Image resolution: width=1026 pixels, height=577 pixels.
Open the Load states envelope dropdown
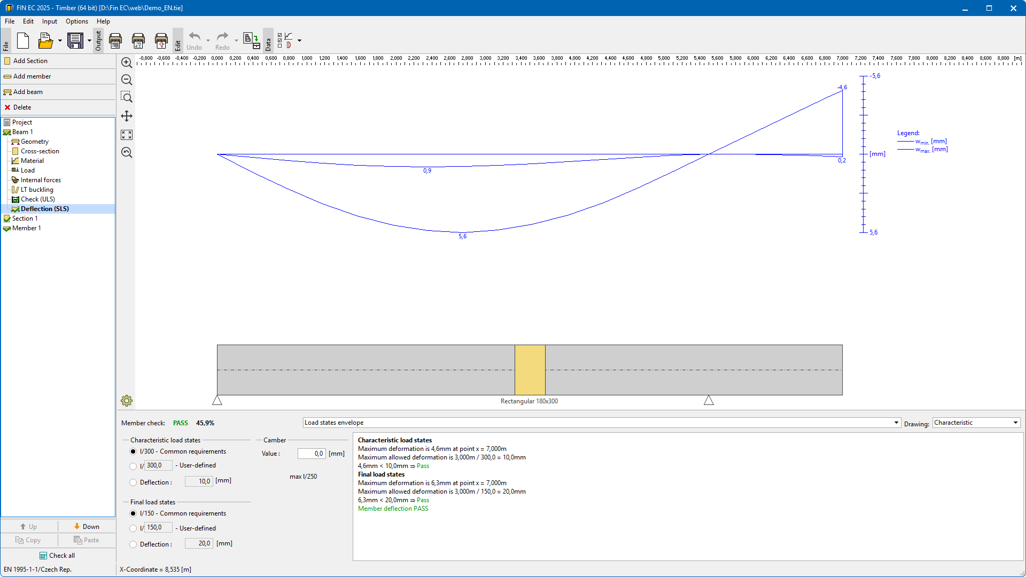[601, 423]
